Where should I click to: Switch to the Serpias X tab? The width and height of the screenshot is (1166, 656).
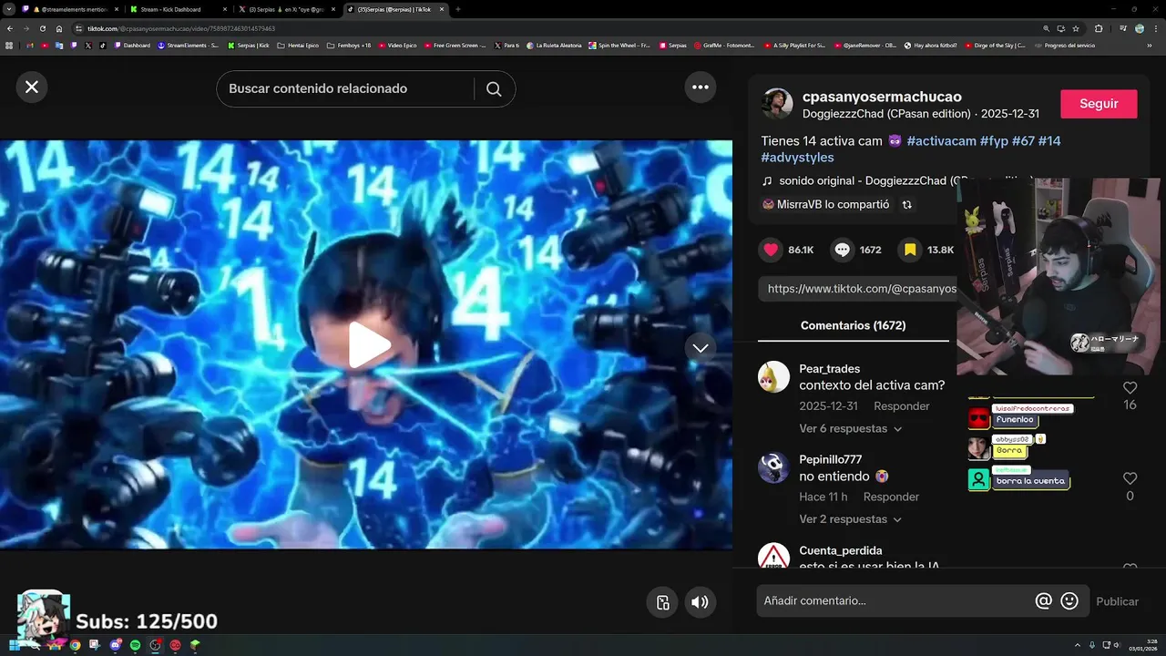point(290,9)
